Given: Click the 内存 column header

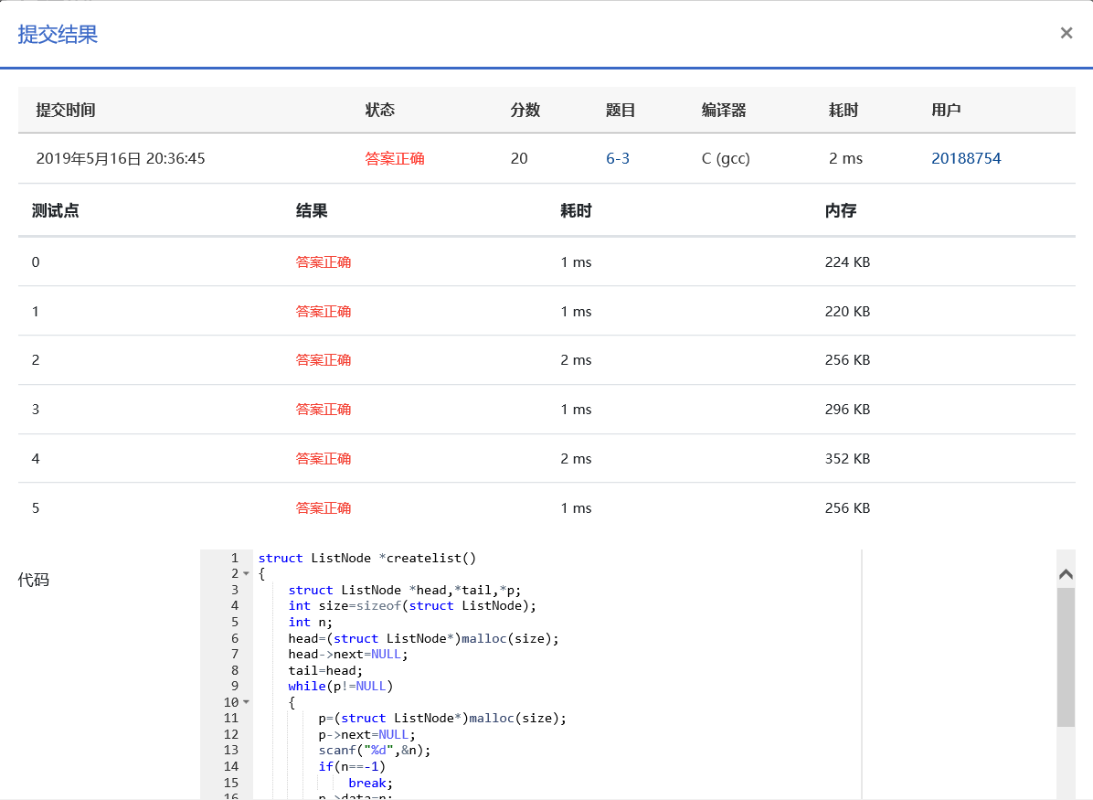Looking at the screenshot, I should pos(840,210).
